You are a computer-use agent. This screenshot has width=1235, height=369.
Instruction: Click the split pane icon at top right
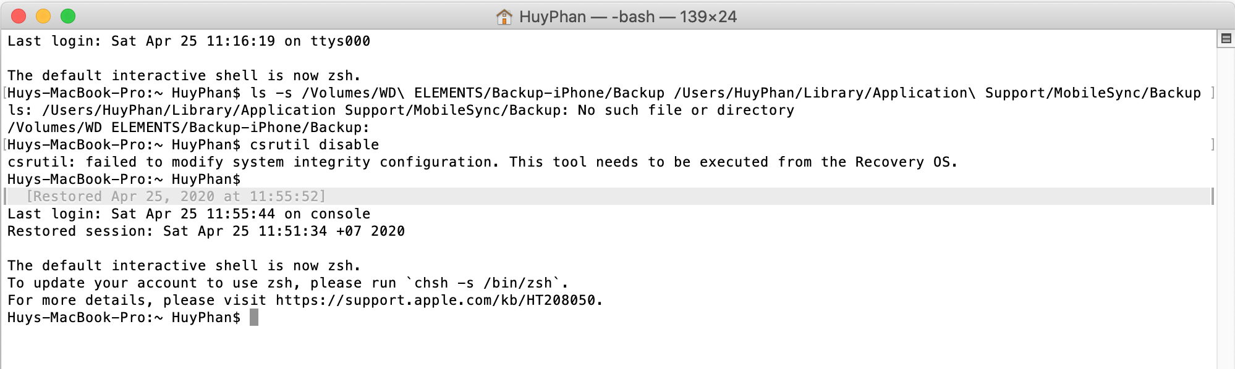(1226, 39)
